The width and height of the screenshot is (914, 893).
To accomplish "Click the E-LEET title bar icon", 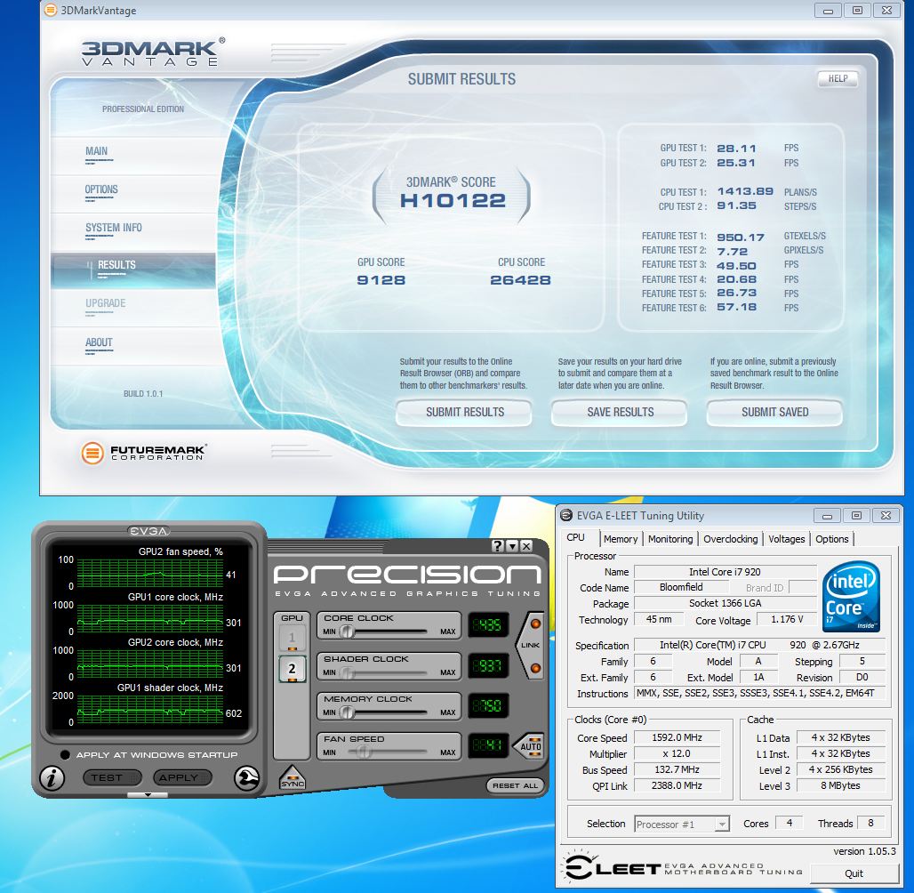I will tap(566, 515).
